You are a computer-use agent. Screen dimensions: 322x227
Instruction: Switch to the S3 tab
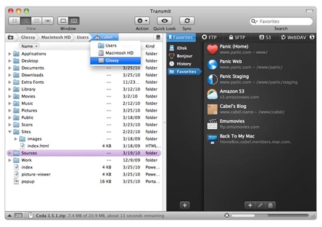click(265, 37)
